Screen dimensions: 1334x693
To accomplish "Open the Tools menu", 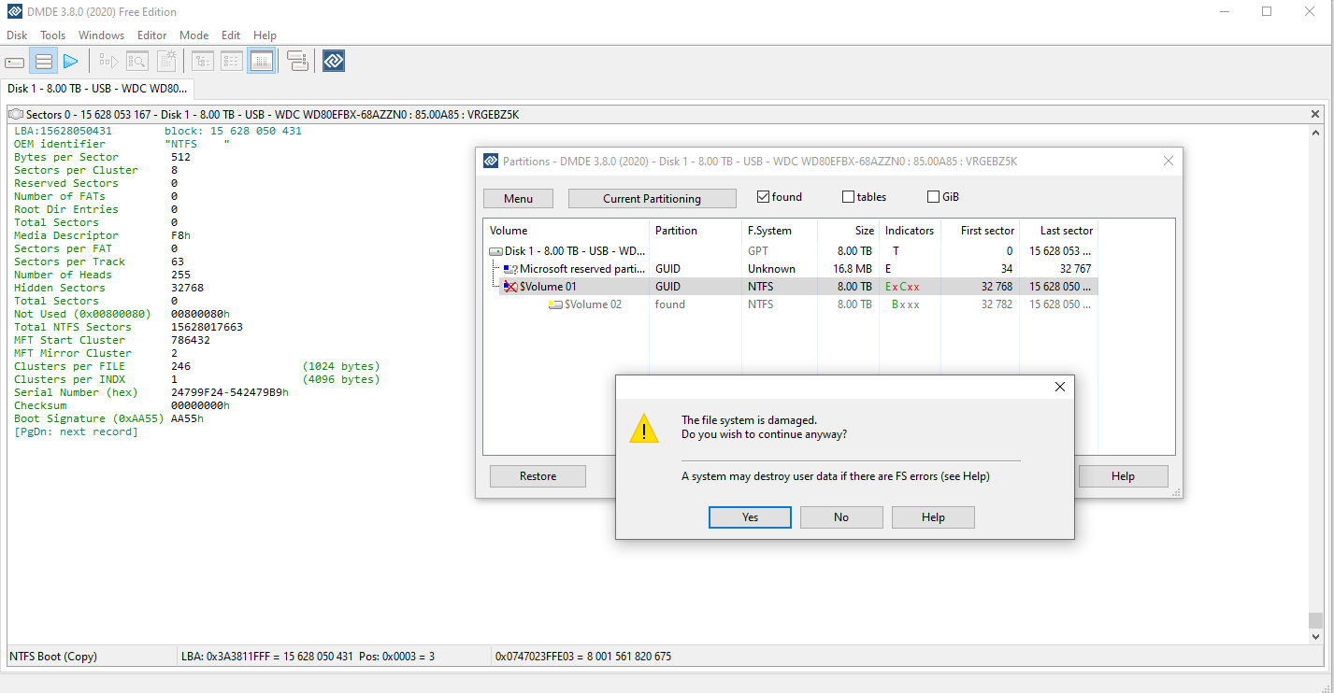I will click(x=53, y=35).
